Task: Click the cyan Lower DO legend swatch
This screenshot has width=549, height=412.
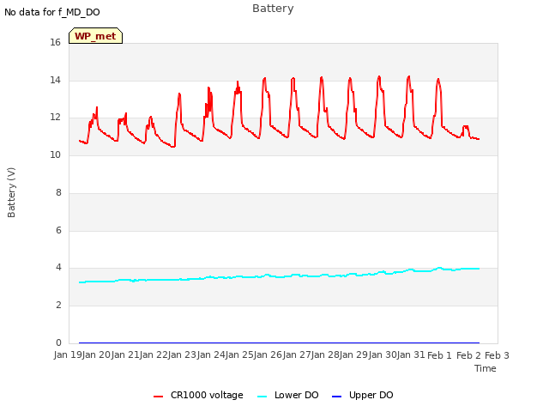Action: point(262,397)
